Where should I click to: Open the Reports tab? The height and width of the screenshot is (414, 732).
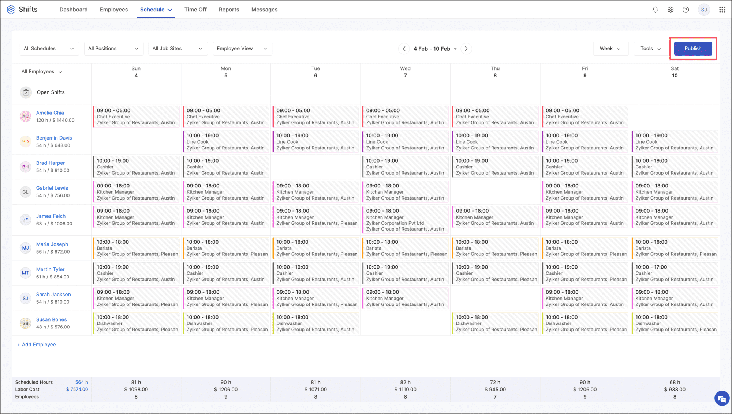coord(229,10)
